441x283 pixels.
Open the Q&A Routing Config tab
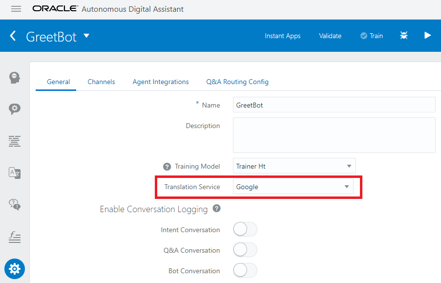(x=237, y=82)
